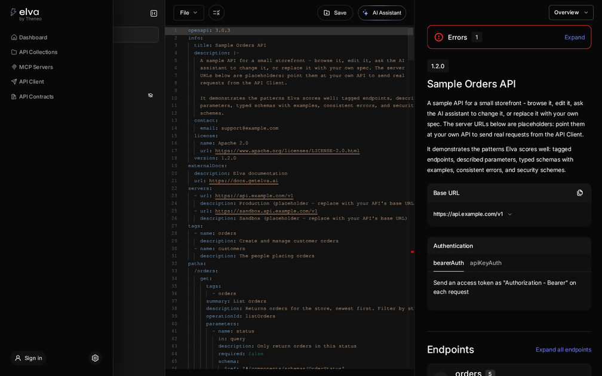Screen dimensions: 602x376
Task: Click the title line Sample Orders API
Action: [230, 45]
